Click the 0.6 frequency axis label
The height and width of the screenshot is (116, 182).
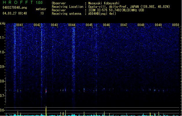click(x=2, y=110)
